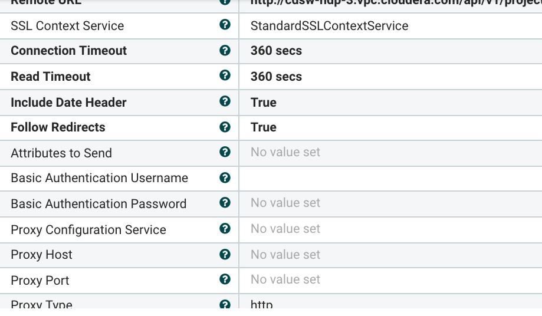Edit the StandardSSLContextService value
The height and width of the screenshot is (316, 542).
(x=329, y=26)
